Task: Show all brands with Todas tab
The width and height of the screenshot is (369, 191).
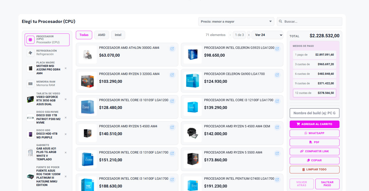Action: (84, 35)
